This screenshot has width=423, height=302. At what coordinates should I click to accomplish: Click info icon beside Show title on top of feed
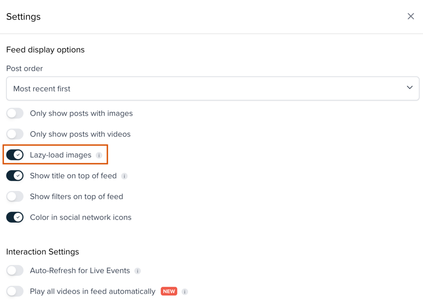[124, 176]
